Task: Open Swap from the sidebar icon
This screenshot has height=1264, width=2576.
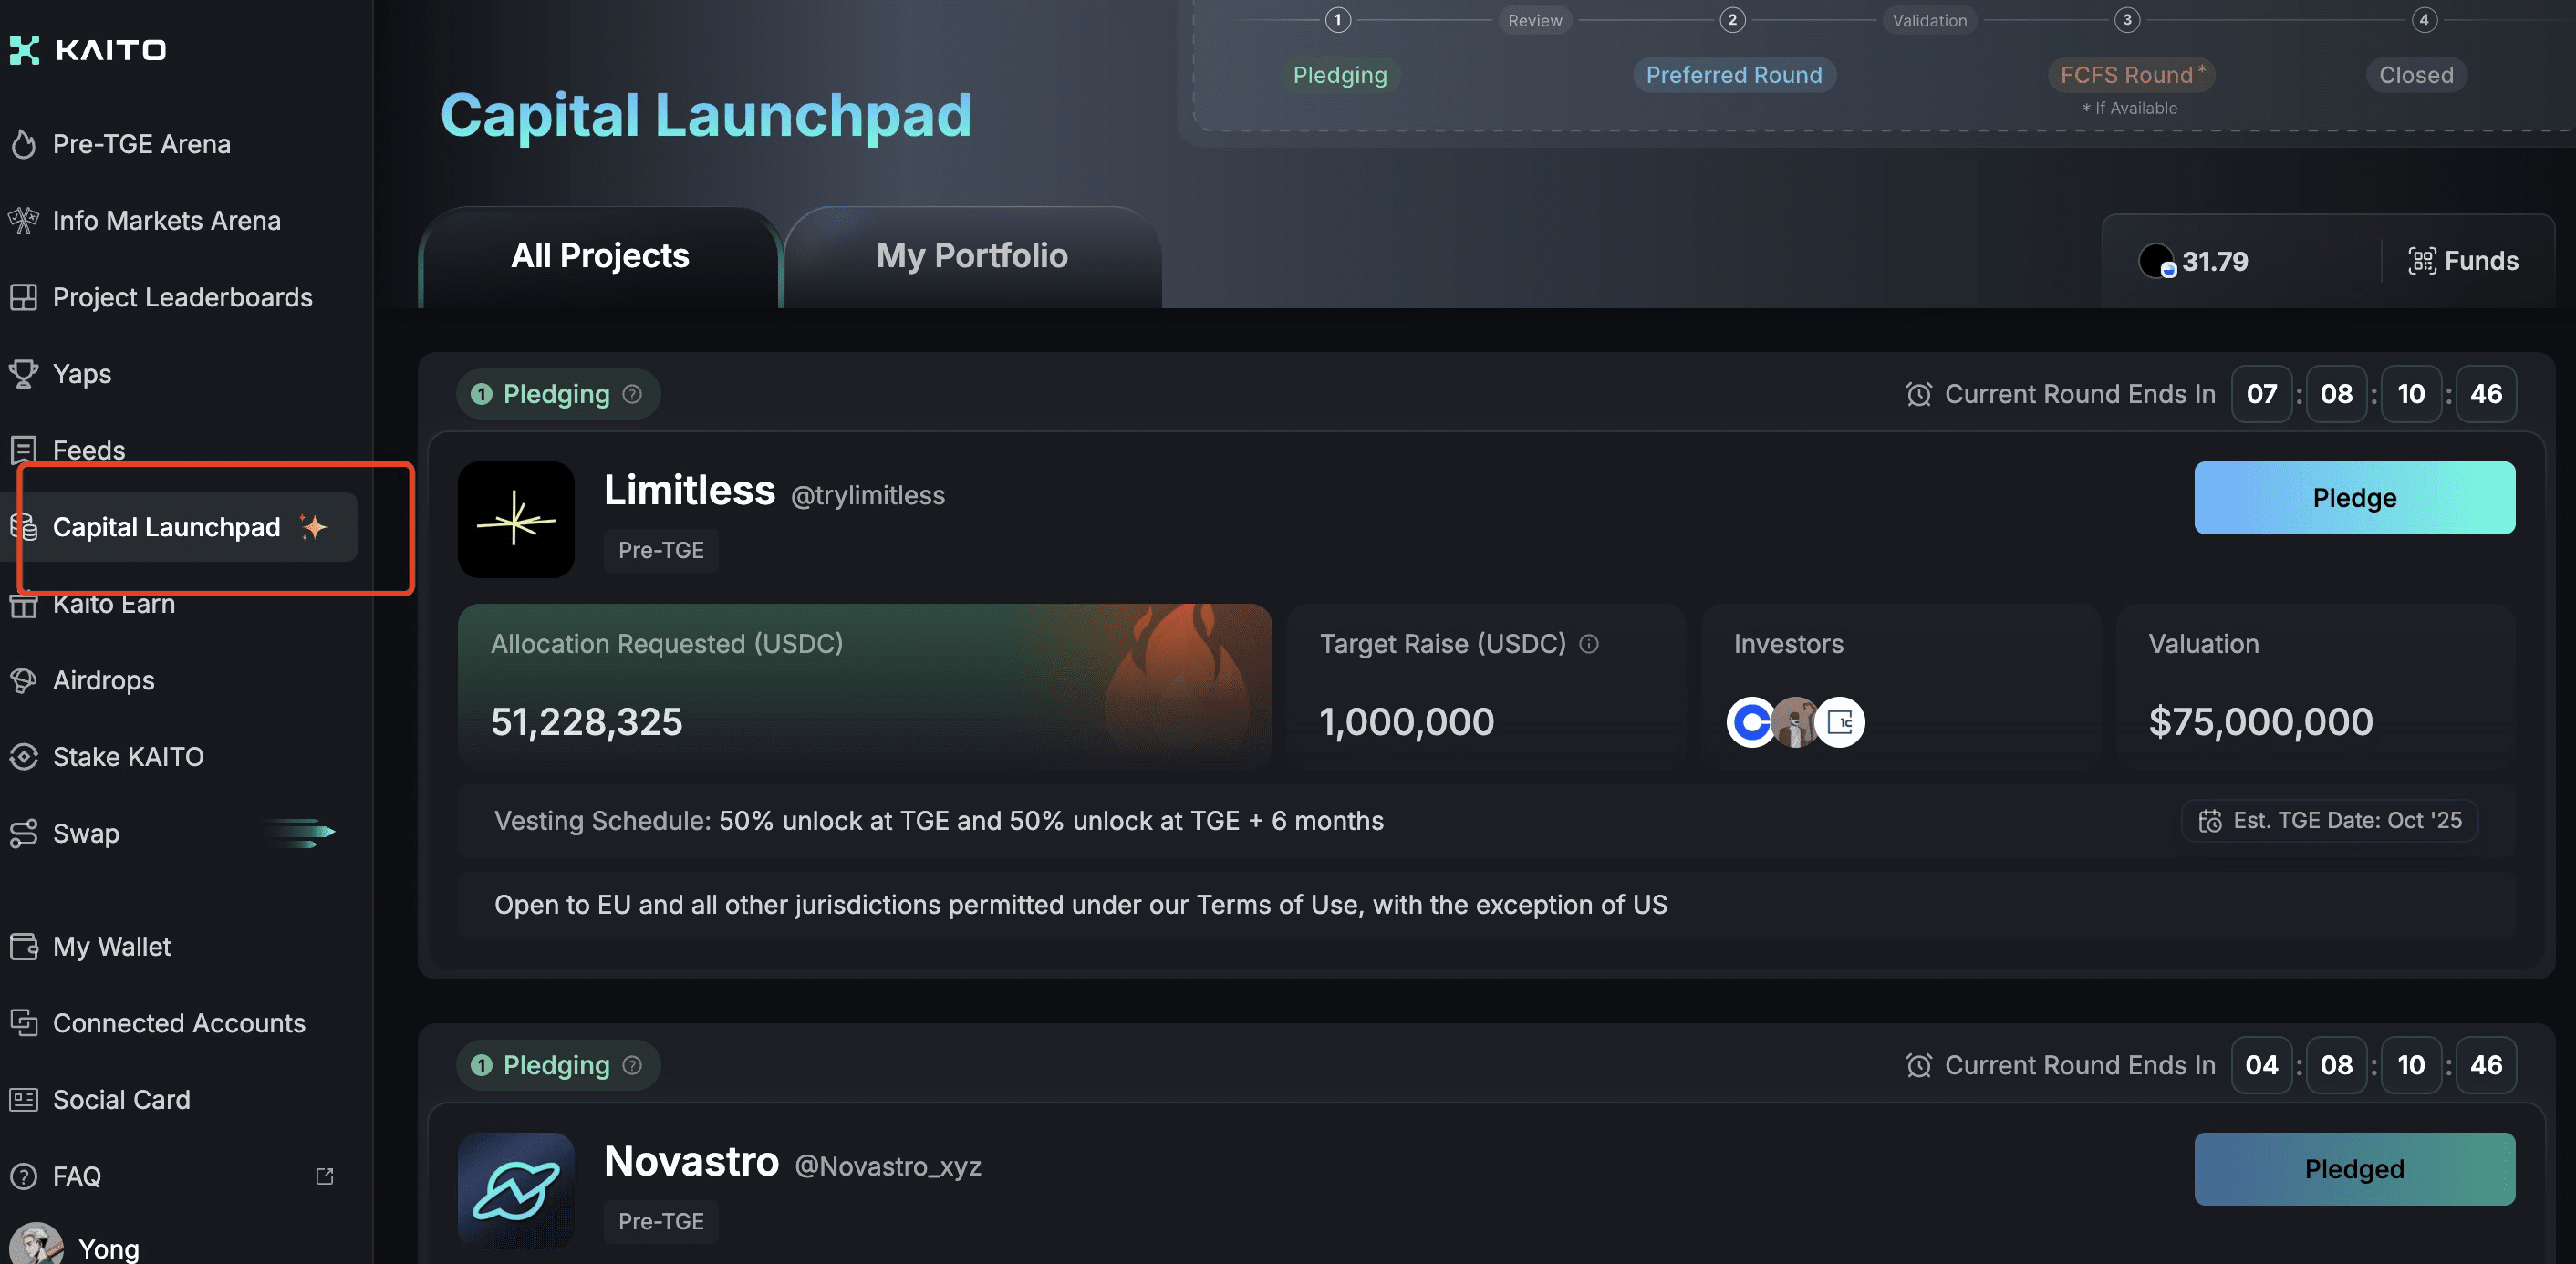Action: click(x=24, y=834)
